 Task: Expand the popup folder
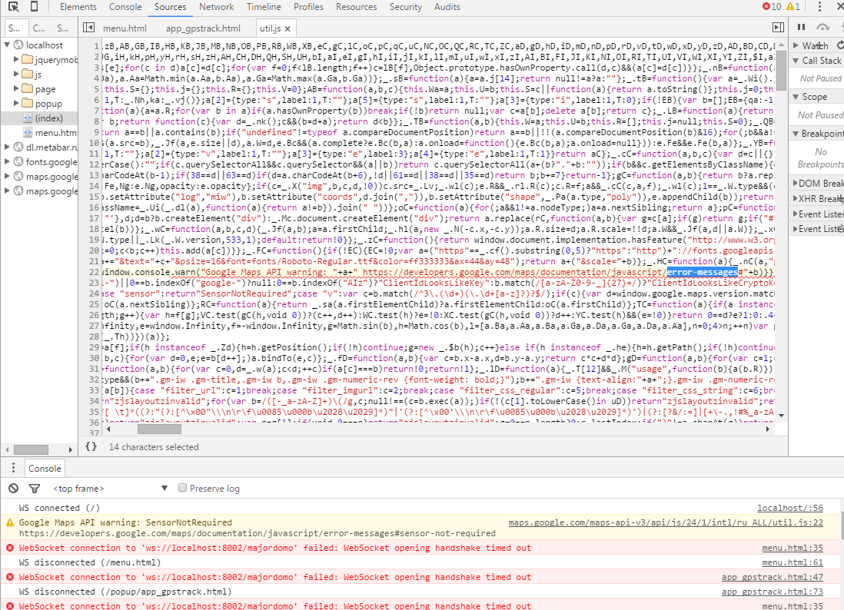(x=18, y=104)
